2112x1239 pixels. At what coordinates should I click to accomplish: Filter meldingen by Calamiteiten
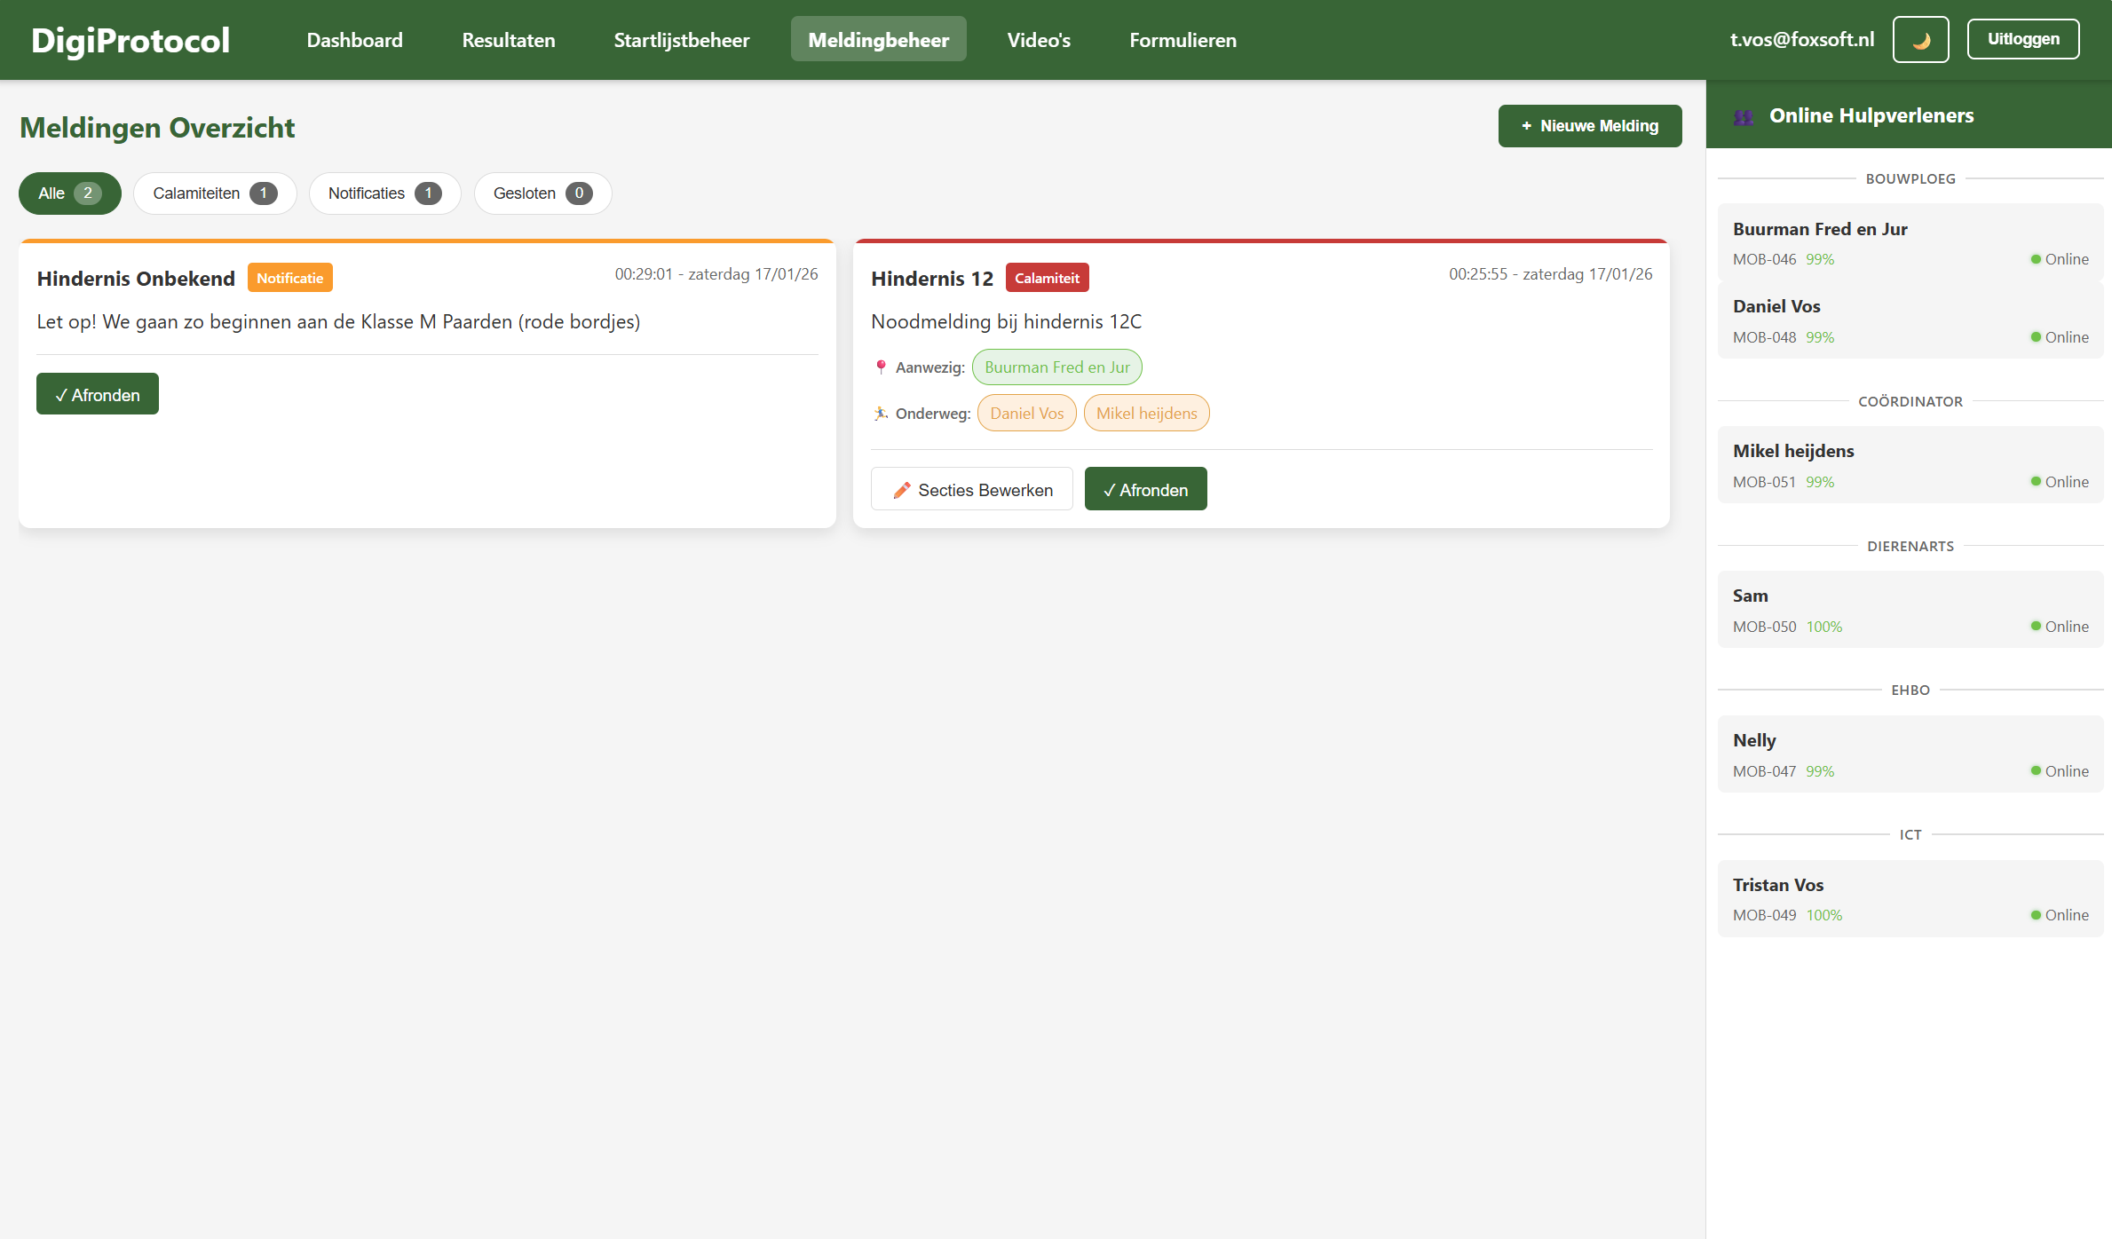[214, 193]
